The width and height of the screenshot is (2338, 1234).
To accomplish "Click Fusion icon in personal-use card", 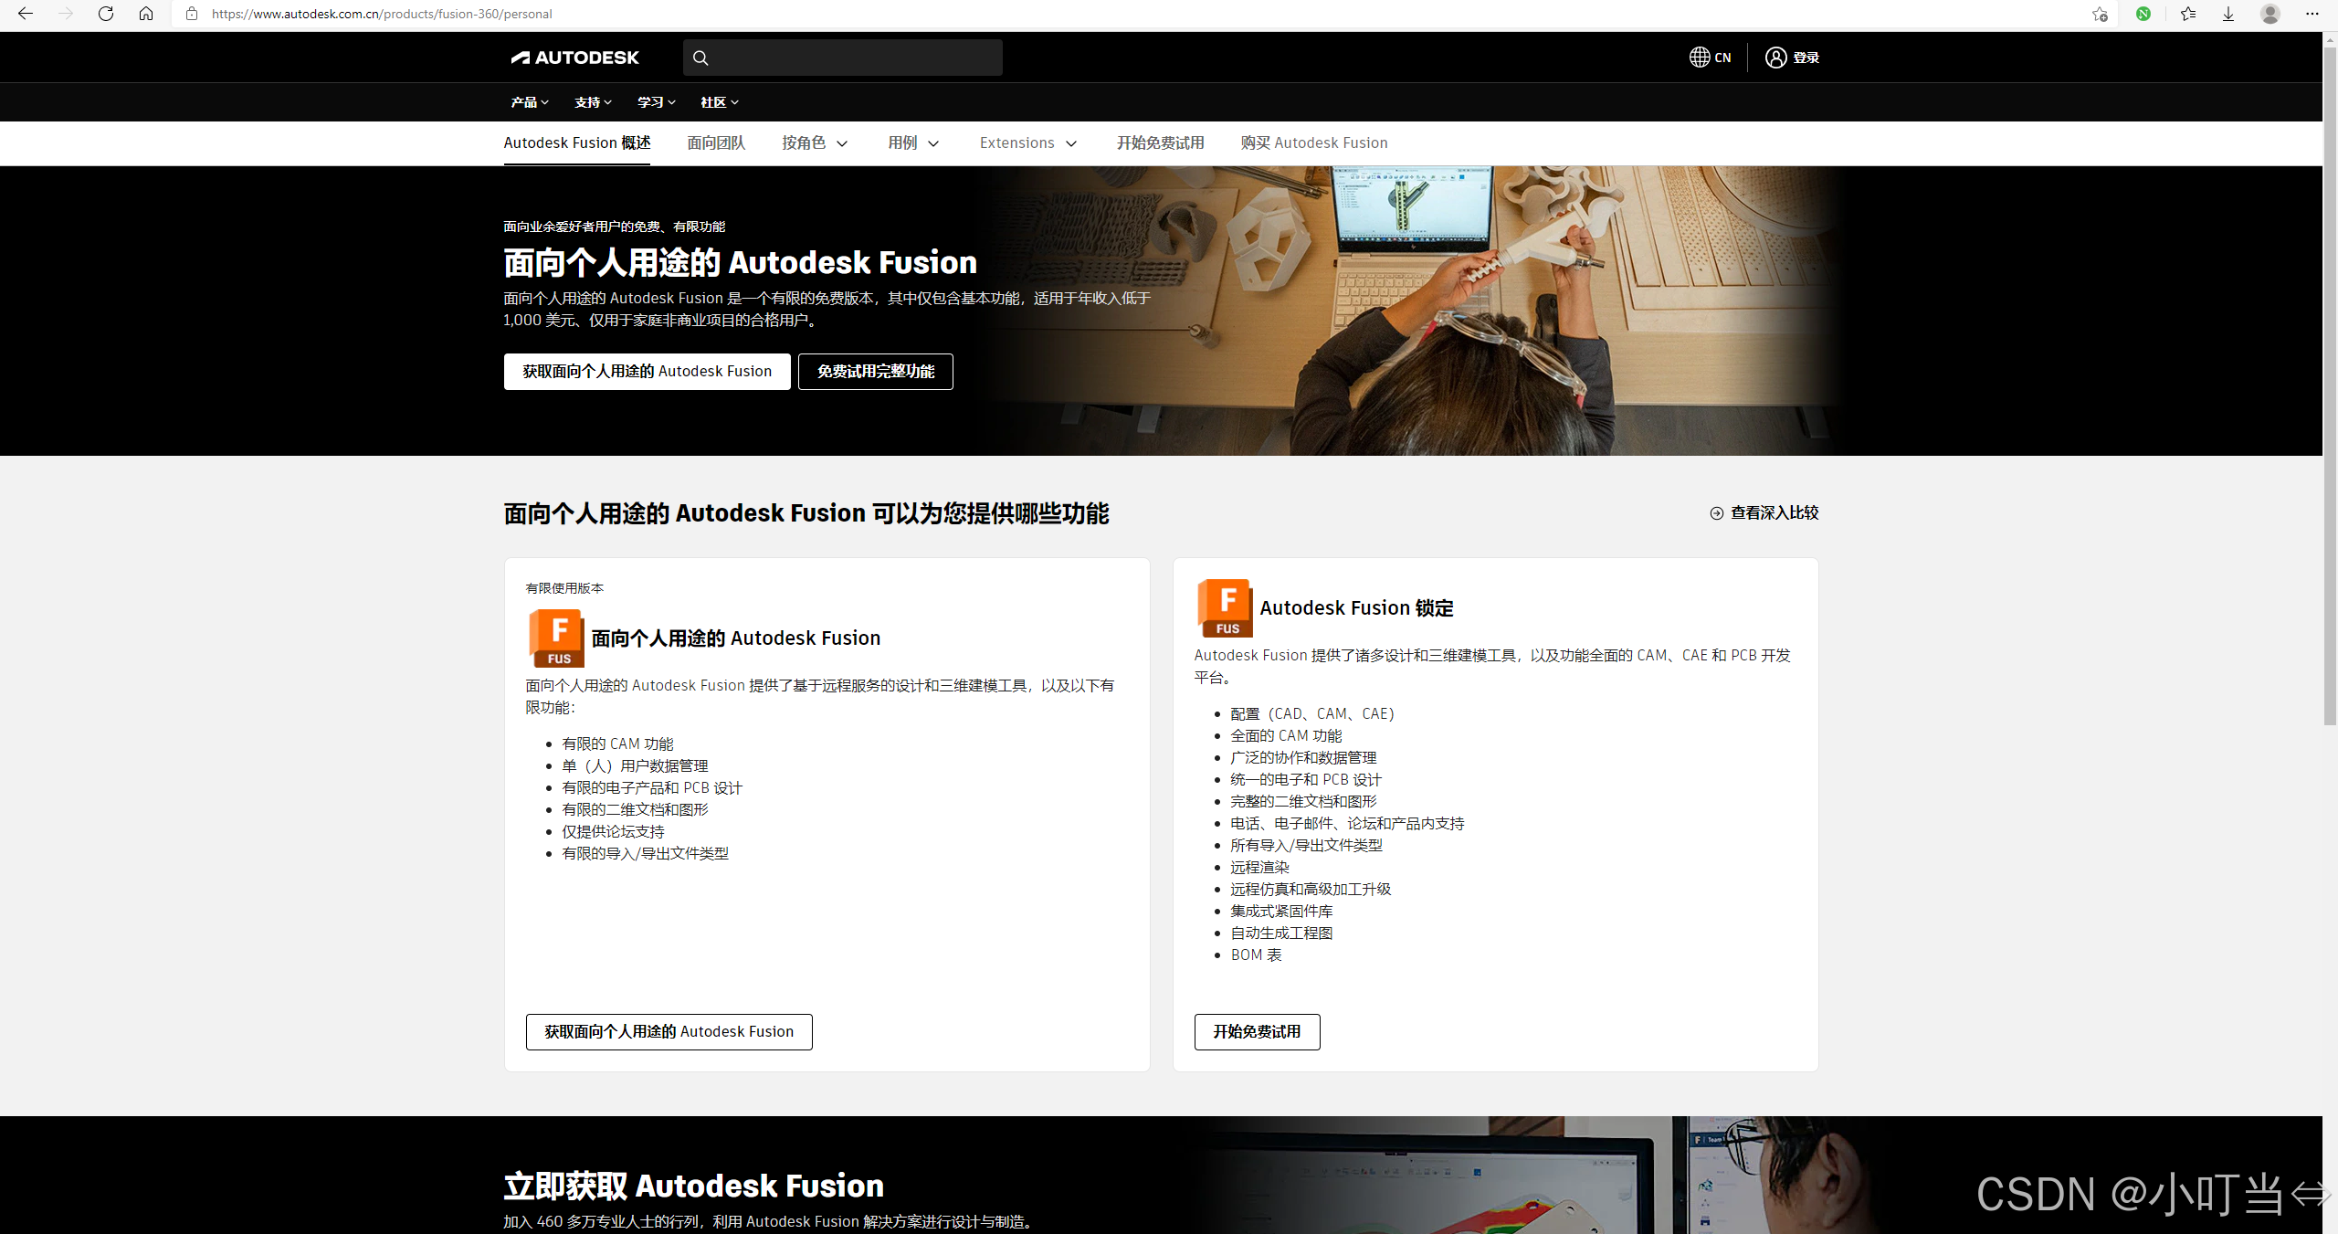I will click(556, 638).
